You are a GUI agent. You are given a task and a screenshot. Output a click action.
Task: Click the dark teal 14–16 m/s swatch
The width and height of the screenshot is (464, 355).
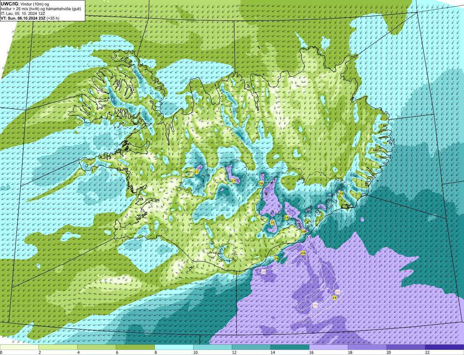pos(290,347)
